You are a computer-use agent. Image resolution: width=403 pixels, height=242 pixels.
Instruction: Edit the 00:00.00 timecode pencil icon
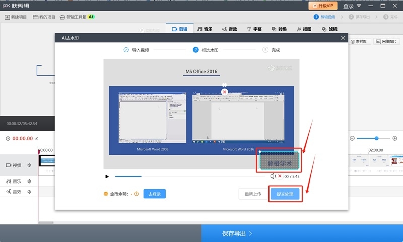pos(37,138)
